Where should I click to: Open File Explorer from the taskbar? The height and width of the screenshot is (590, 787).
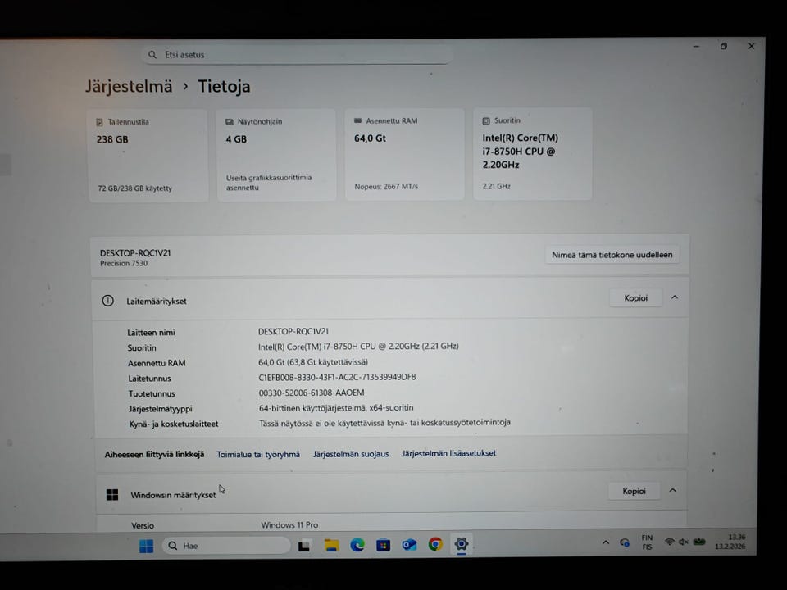click(331, 546)
